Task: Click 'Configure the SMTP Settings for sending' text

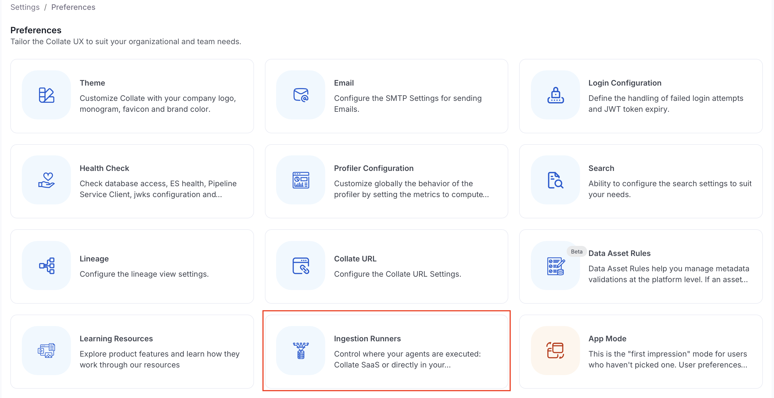Action: tap(408, 98)
